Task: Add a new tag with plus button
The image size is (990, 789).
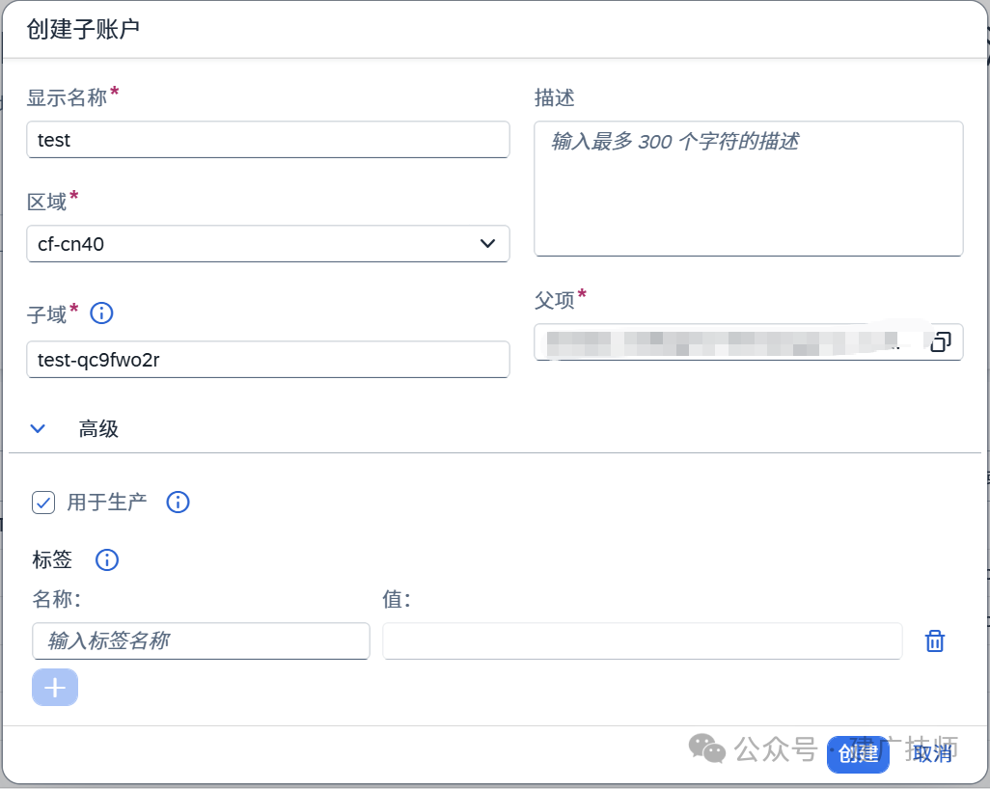Action: pyautogui.click(x=55, y=688)
